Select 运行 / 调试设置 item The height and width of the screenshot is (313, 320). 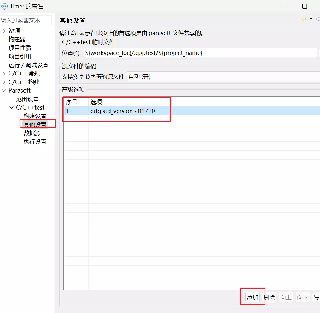[28, 65]
